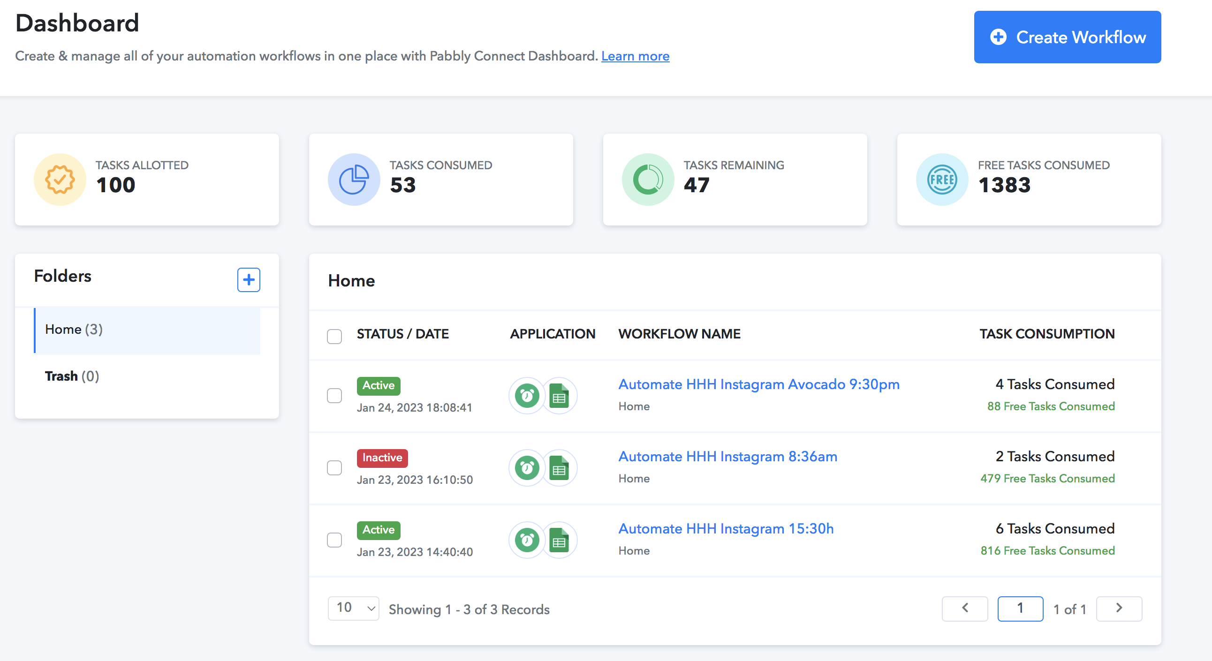Open the Learn more link
This screenshot has width=1212, height=661.
[x=635, y=56]
